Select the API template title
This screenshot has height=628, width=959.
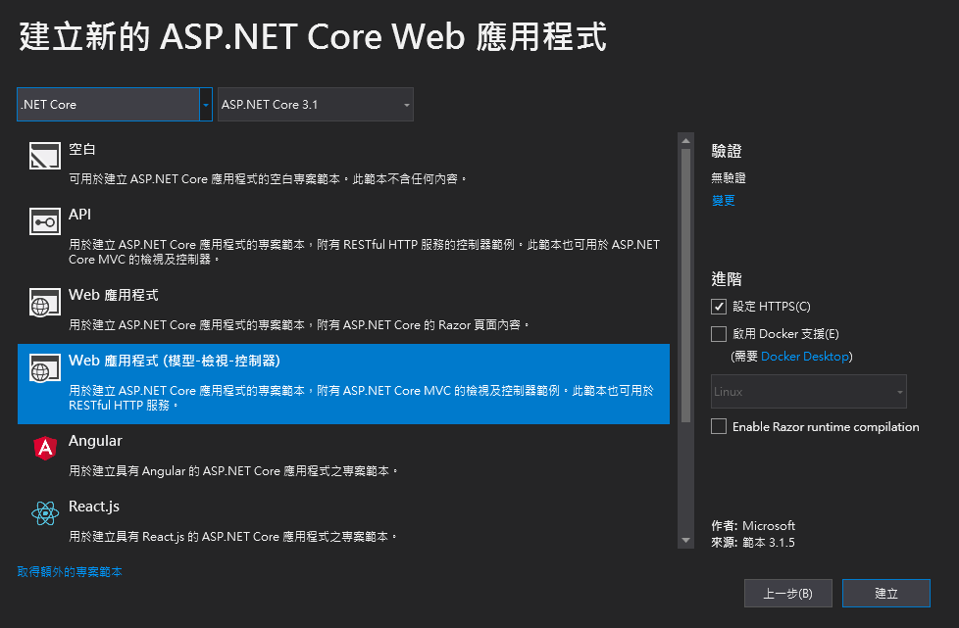click(79, 215)
